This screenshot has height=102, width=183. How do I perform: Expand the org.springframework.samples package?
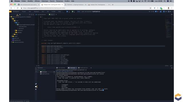pyautogui.click(x=16, y=25)
